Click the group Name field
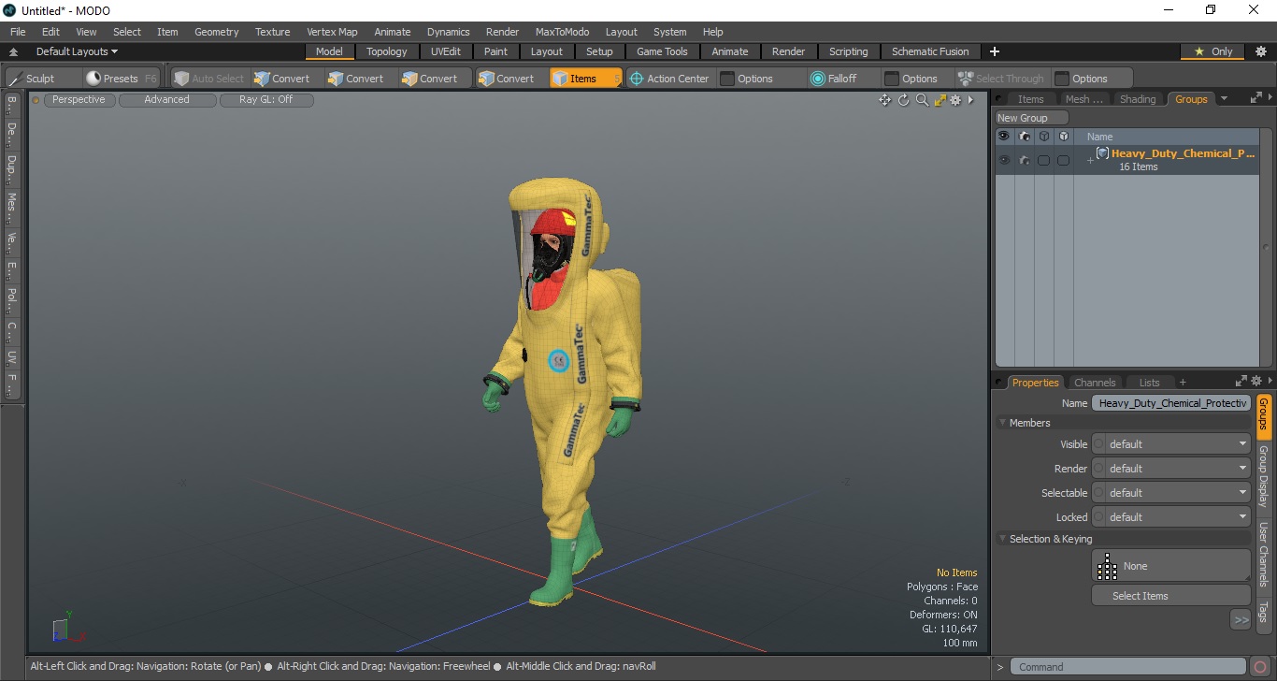The height and width of the screenshot is (681, 1277). [1171, 403]
